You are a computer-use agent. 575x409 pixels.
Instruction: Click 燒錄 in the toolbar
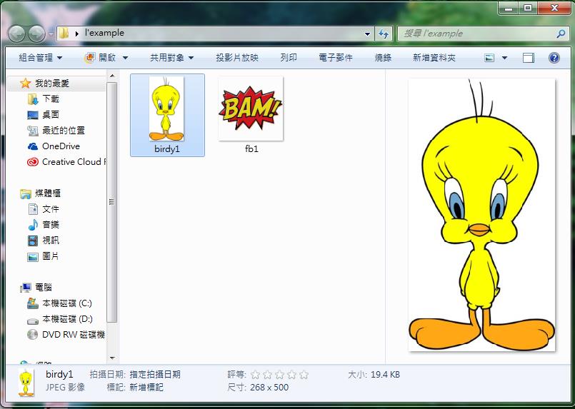click(383, 58)
